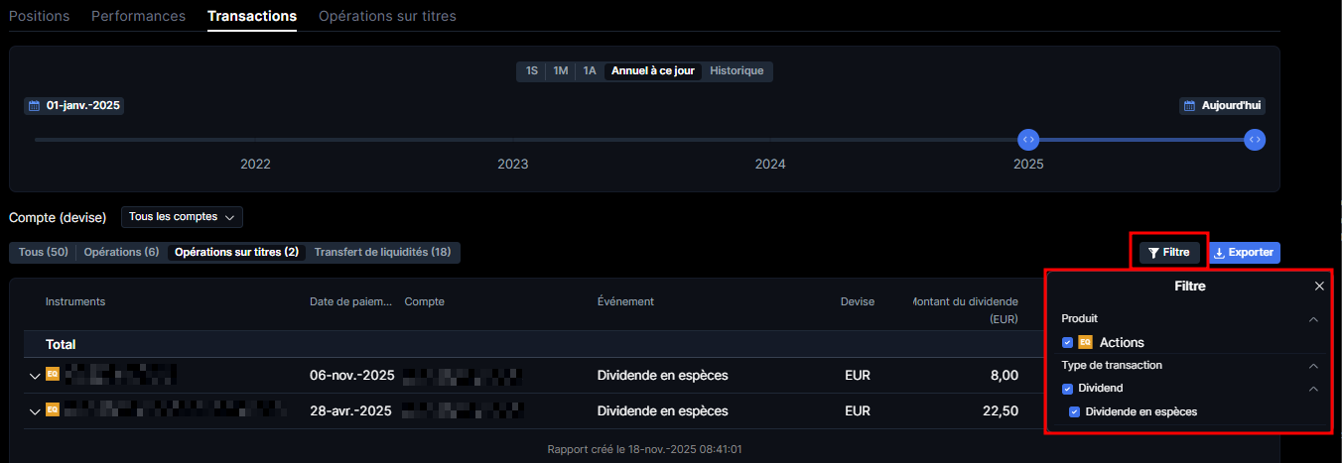Click EQ icon in 06-nov.-2025 row
Viewport: 1342px width, 463px height.
point(53,375)
